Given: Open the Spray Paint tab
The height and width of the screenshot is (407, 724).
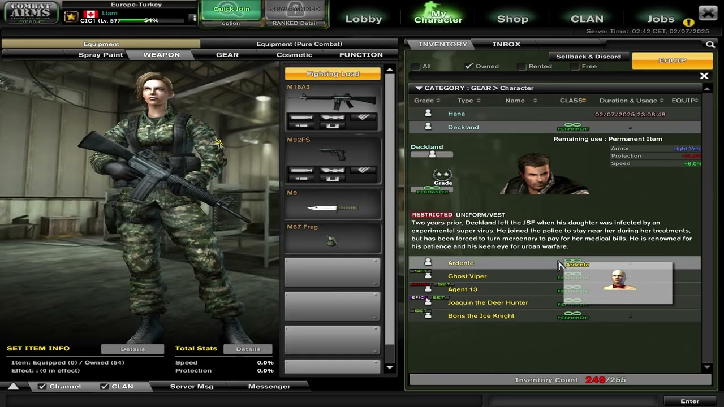Looking at the screenshot, I should click(101, 55).
